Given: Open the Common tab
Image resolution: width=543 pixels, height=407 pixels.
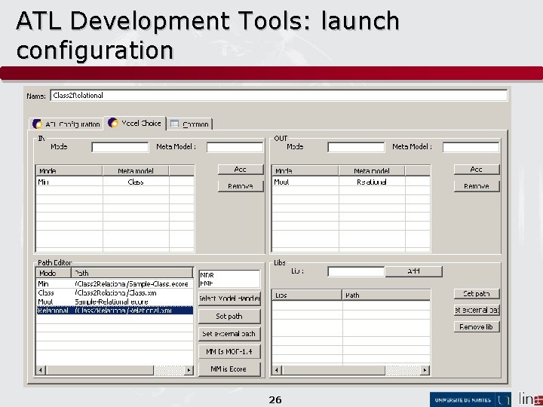Looking at the screenshot, I should pyautogui.click(x=190, y=124).
